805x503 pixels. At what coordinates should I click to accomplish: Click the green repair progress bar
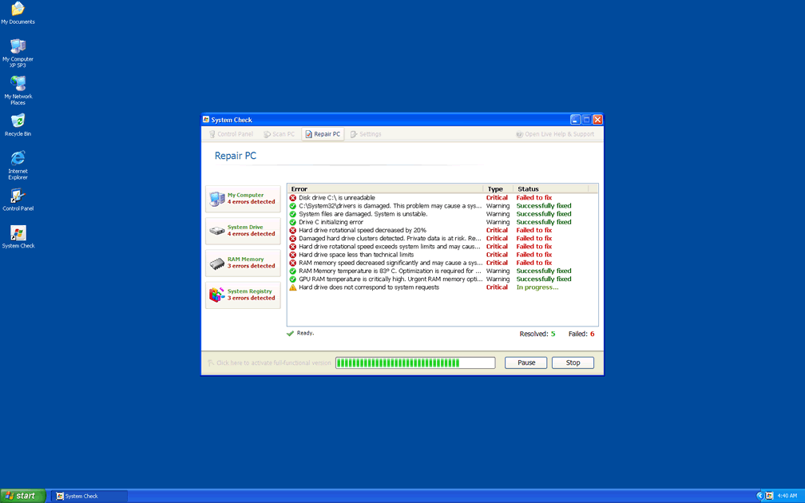pyautogui.click(x=414, y=362)
